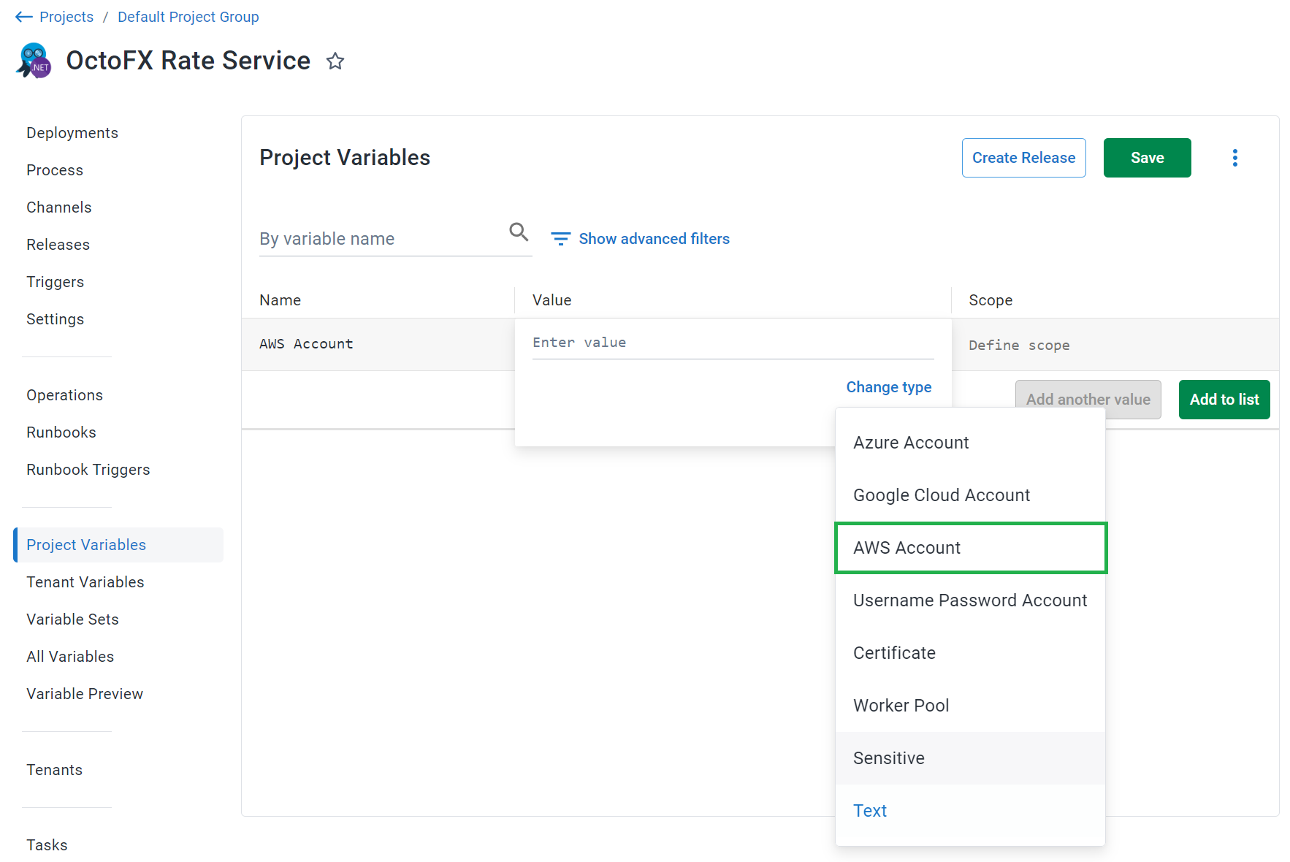Viewport: 1290px width, 862px height.
Task: Navigate to Releases
Action: coord(58,245)
